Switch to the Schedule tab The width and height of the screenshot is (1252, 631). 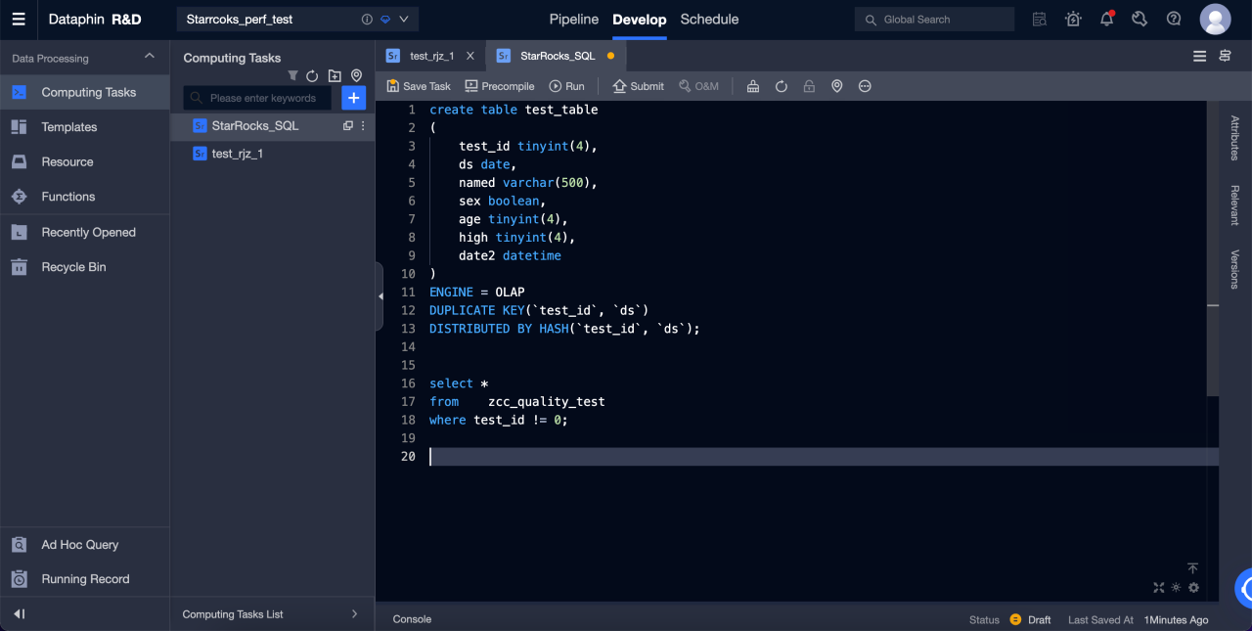click(x=709, y=19)
